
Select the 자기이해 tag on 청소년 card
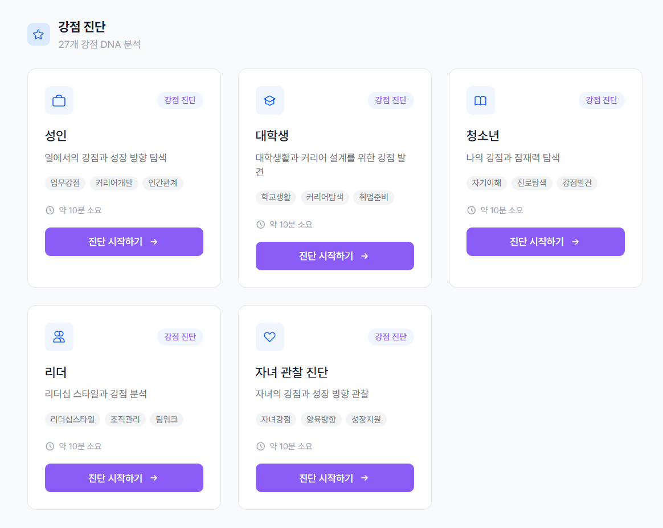coord(487,183)
